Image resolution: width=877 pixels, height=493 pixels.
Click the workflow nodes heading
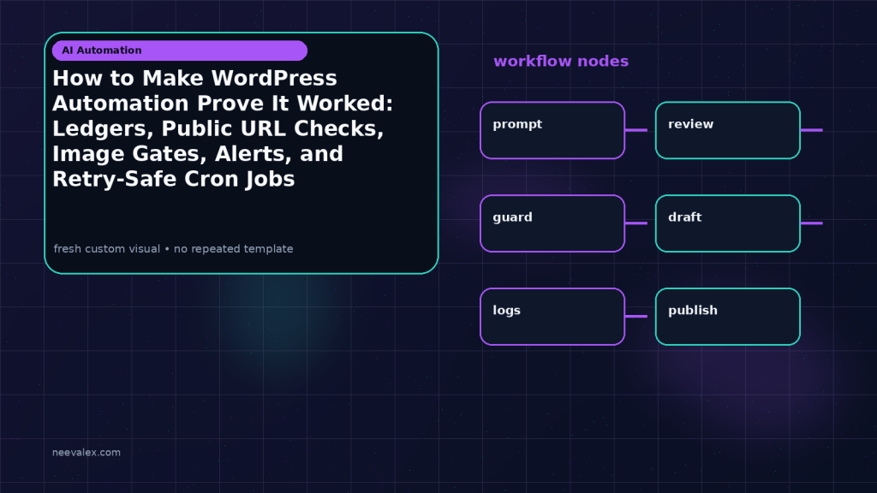pos(561,61)
